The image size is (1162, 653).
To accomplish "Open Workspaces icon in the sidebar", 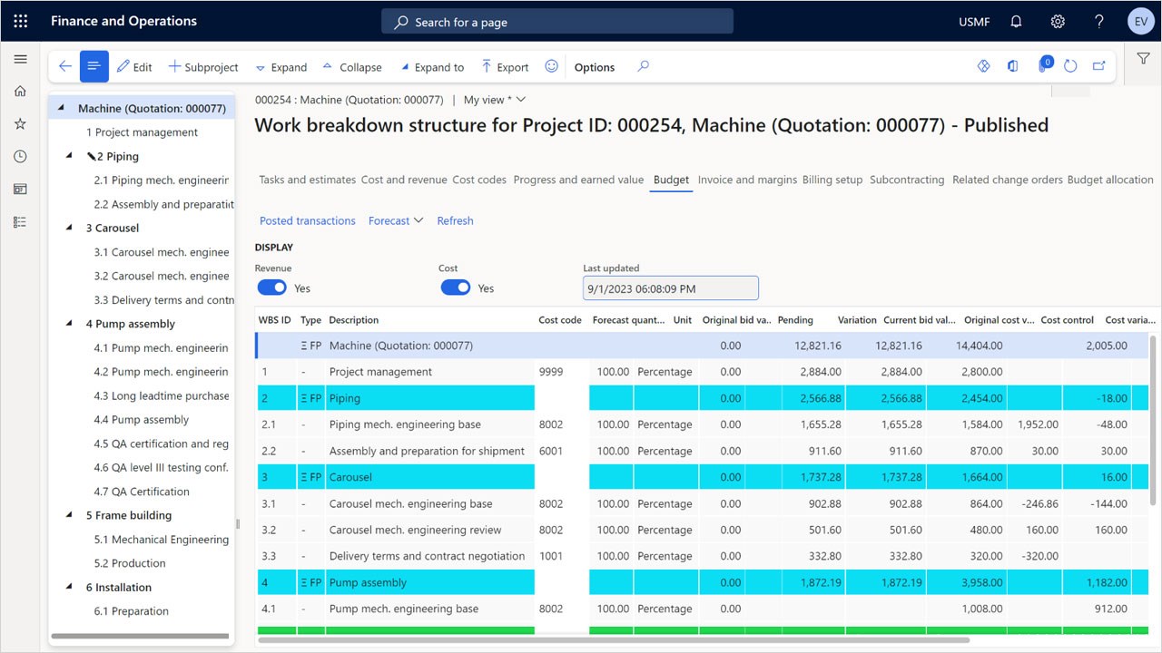I will (x=20, y=189).
